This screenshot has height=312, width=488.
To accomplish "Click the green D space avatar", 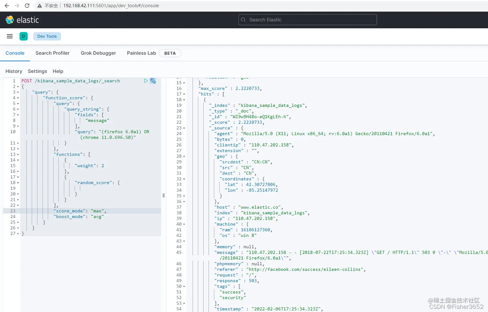I will 24,36.
